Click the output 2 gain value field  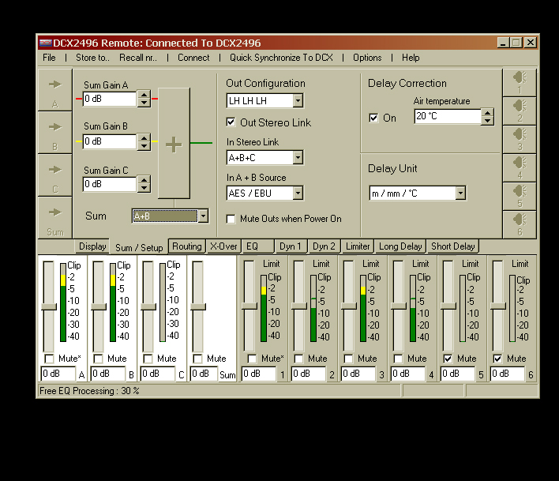[x=309, y=374]
